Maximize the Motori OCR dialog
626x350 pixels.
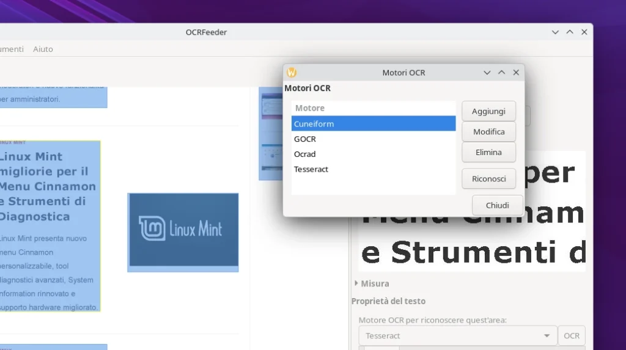tap(501, 73)
